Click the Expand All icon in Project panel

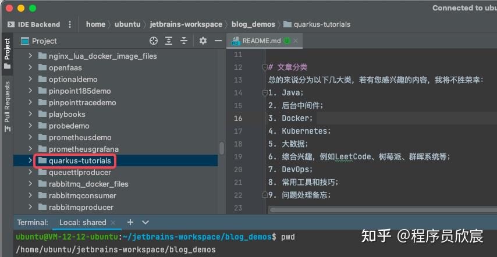pyautogui.click(x=169, y=41)
